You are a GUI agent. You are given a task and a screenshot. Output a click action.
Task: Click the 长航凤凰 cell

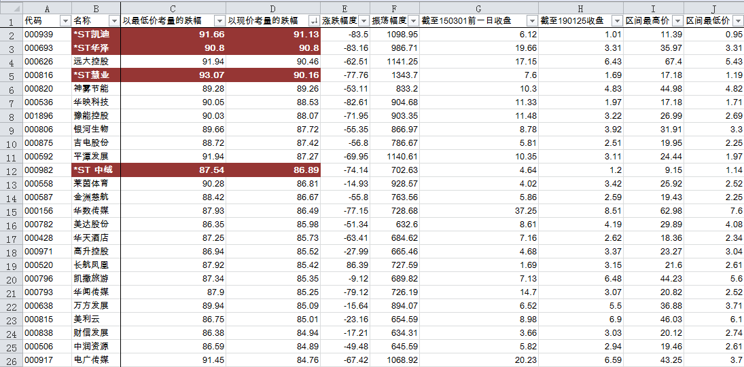pyautogui.click(x=96, y=265)
